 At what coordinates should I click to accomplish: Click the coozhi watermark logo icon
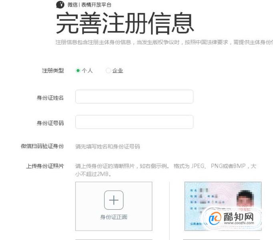[x=215, y=218]
